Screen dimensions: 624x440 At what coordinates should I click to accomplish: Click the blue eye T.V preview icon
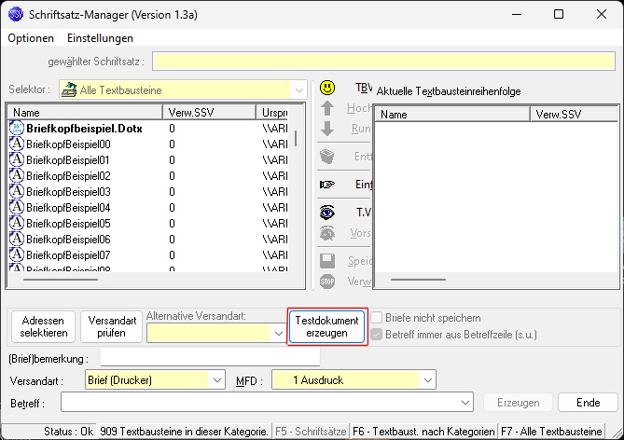[327, 213]
